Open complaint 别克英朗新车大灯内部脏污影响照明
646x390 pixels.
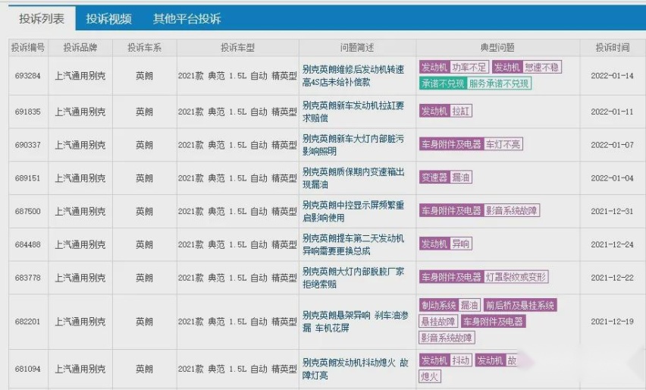click(353, 145)
